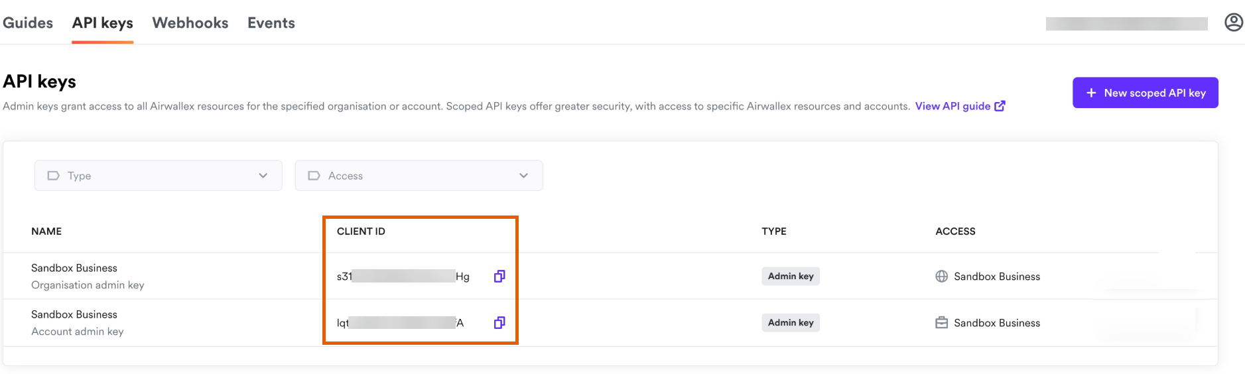Click the tag icon in Type filter
1245x374 pixels.
(53, 176)
